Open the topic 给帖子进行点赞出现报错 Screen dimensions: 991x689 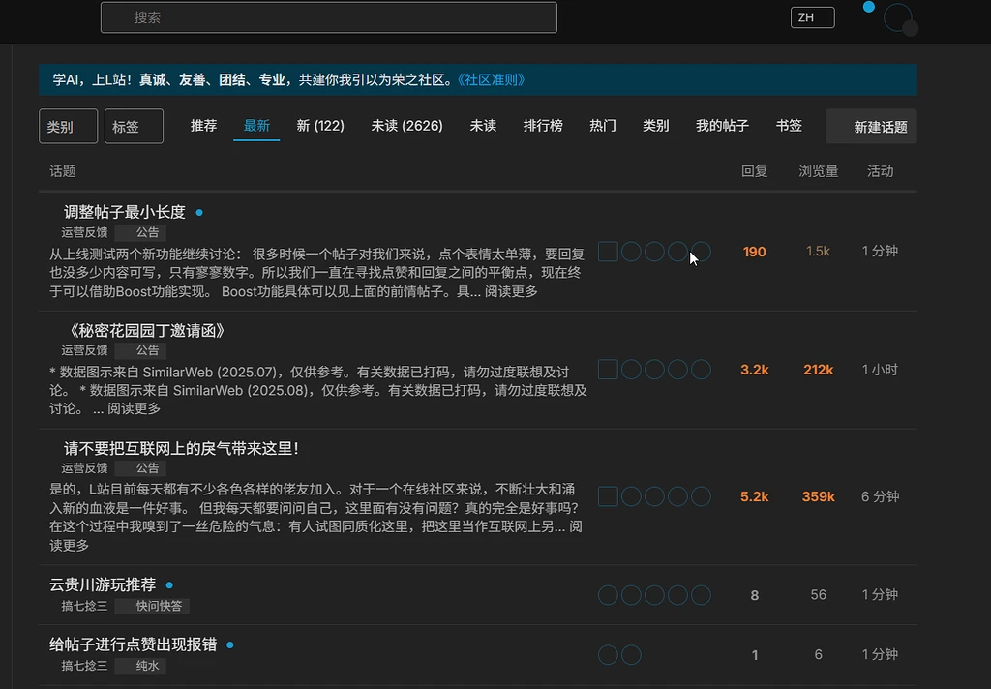[134, 644]
